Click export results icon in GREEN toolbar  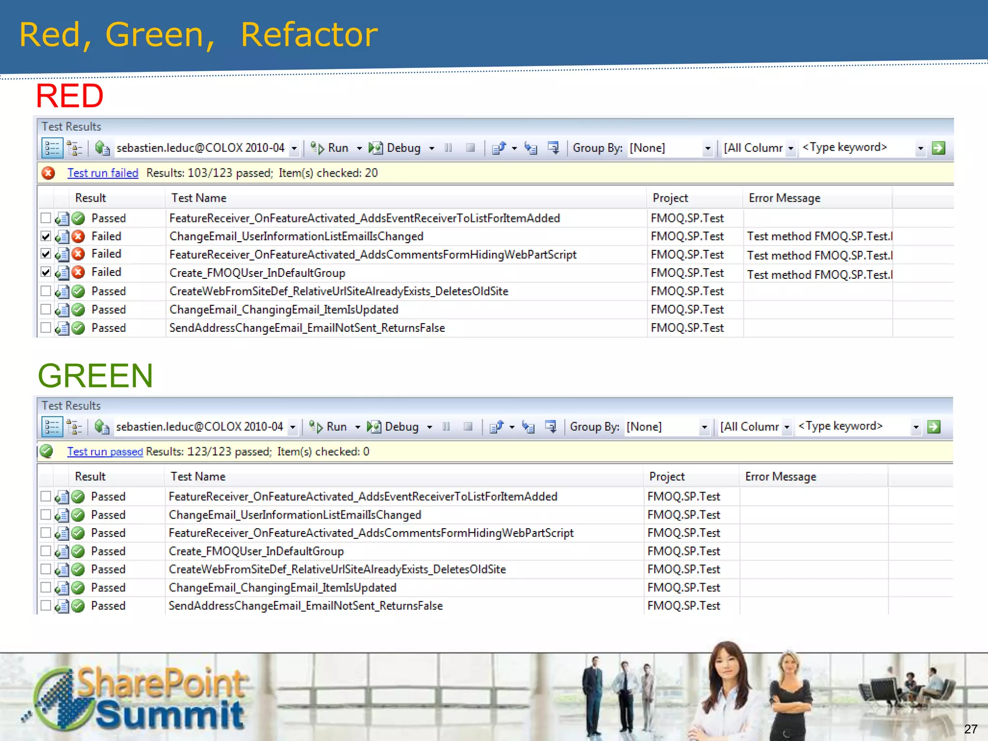[496, 426]
